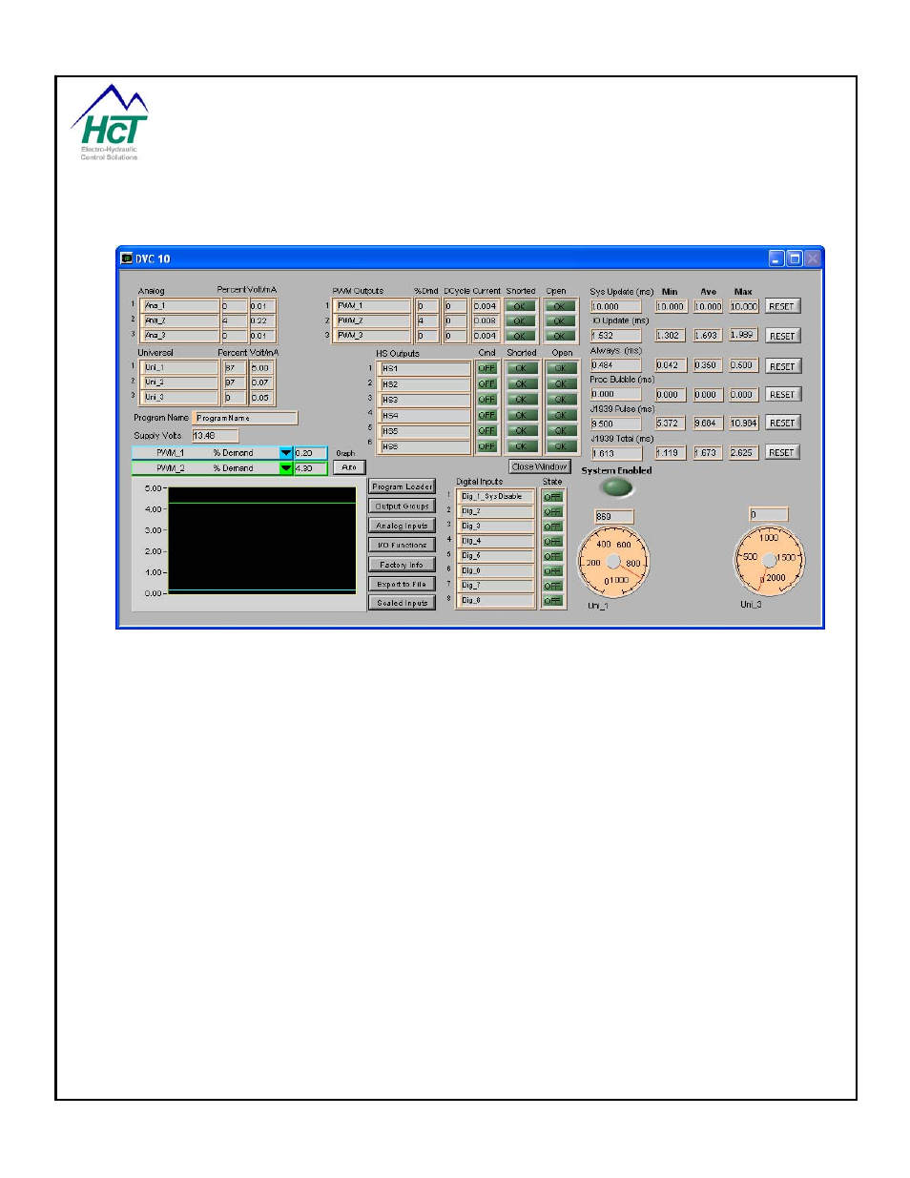Reset the Proc Bubble timing statistics
This screenshot has height=1178, width=910.
coord(782,394)
